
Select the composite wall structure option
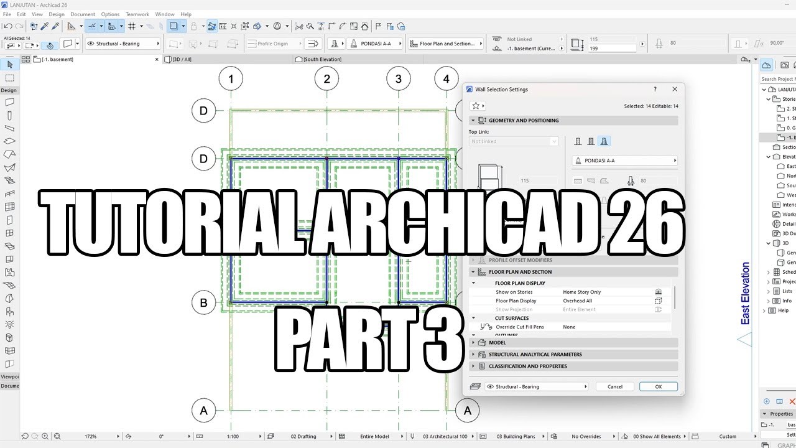point(591,141)
